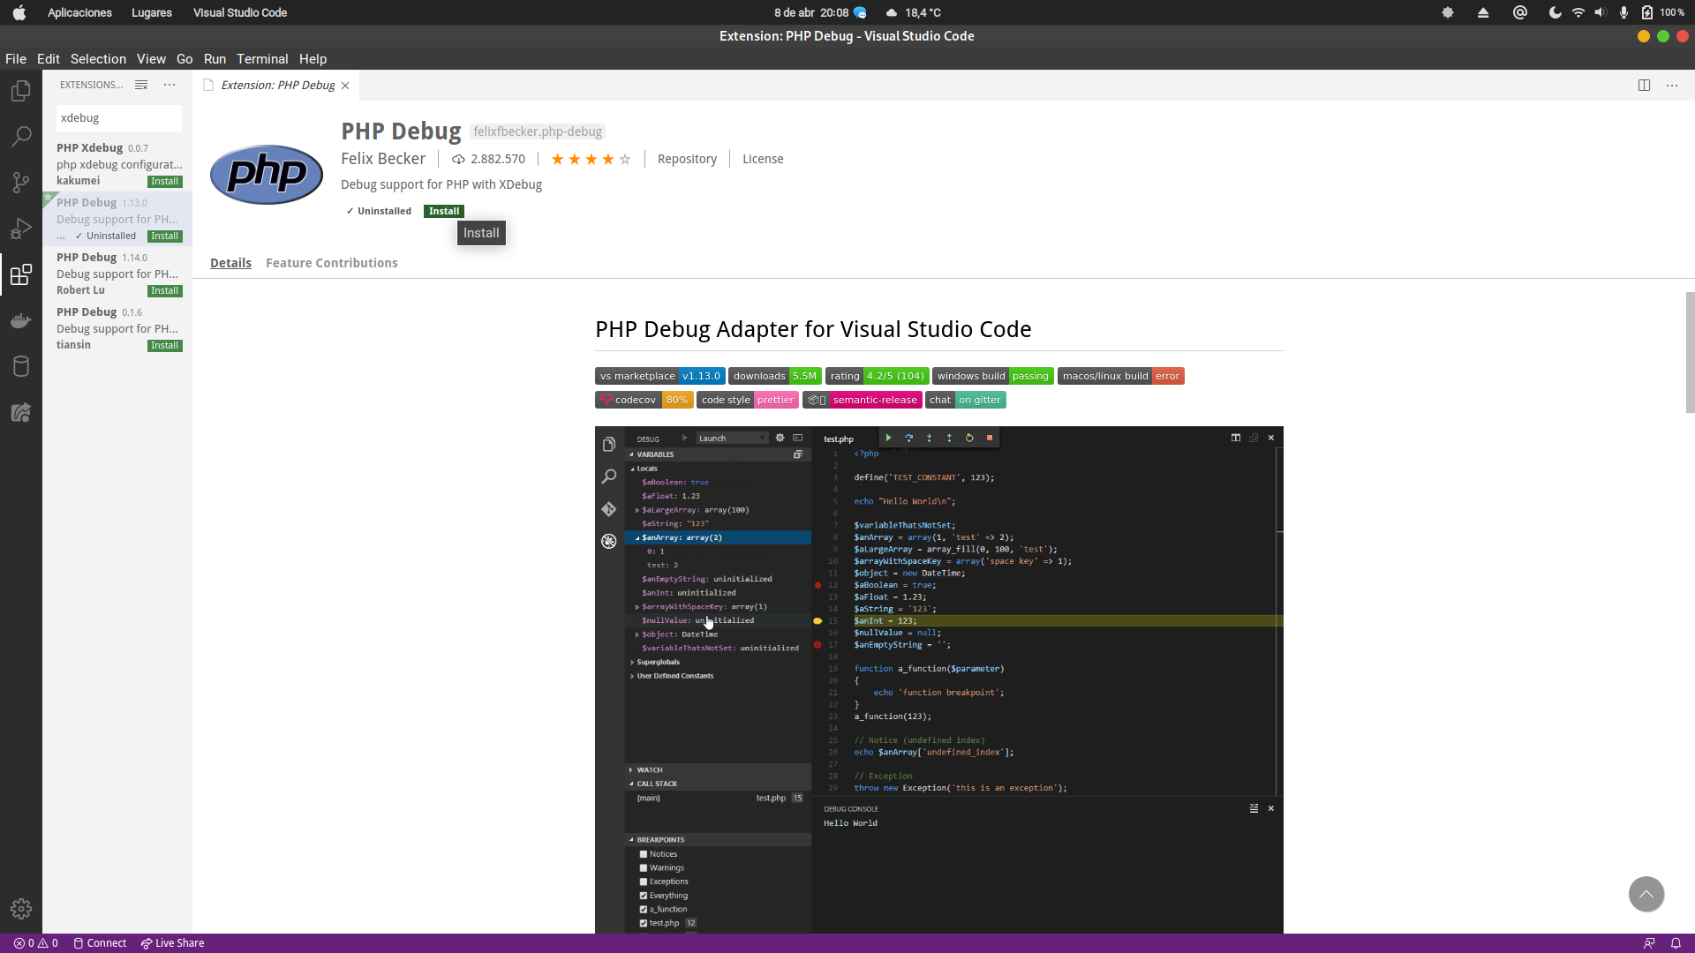Open Extensions panel more actions menu

(169, 85)
